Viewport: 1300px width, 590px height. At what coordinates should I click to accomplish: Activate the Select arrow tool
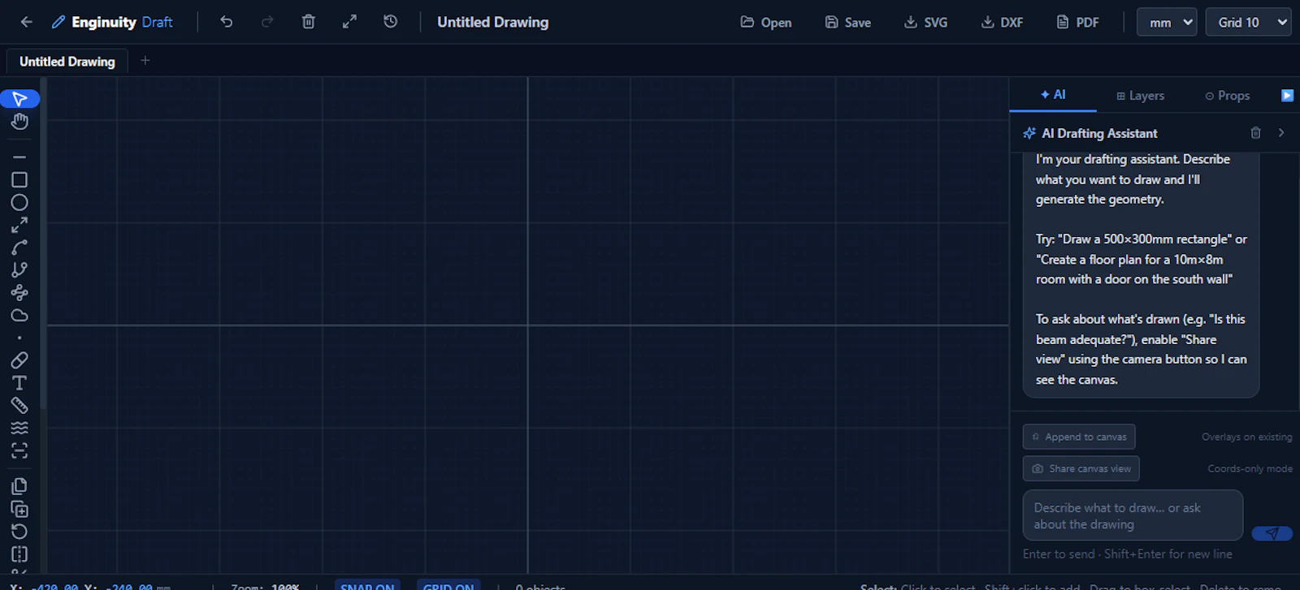pyautogui.click(x=19, y=99)
